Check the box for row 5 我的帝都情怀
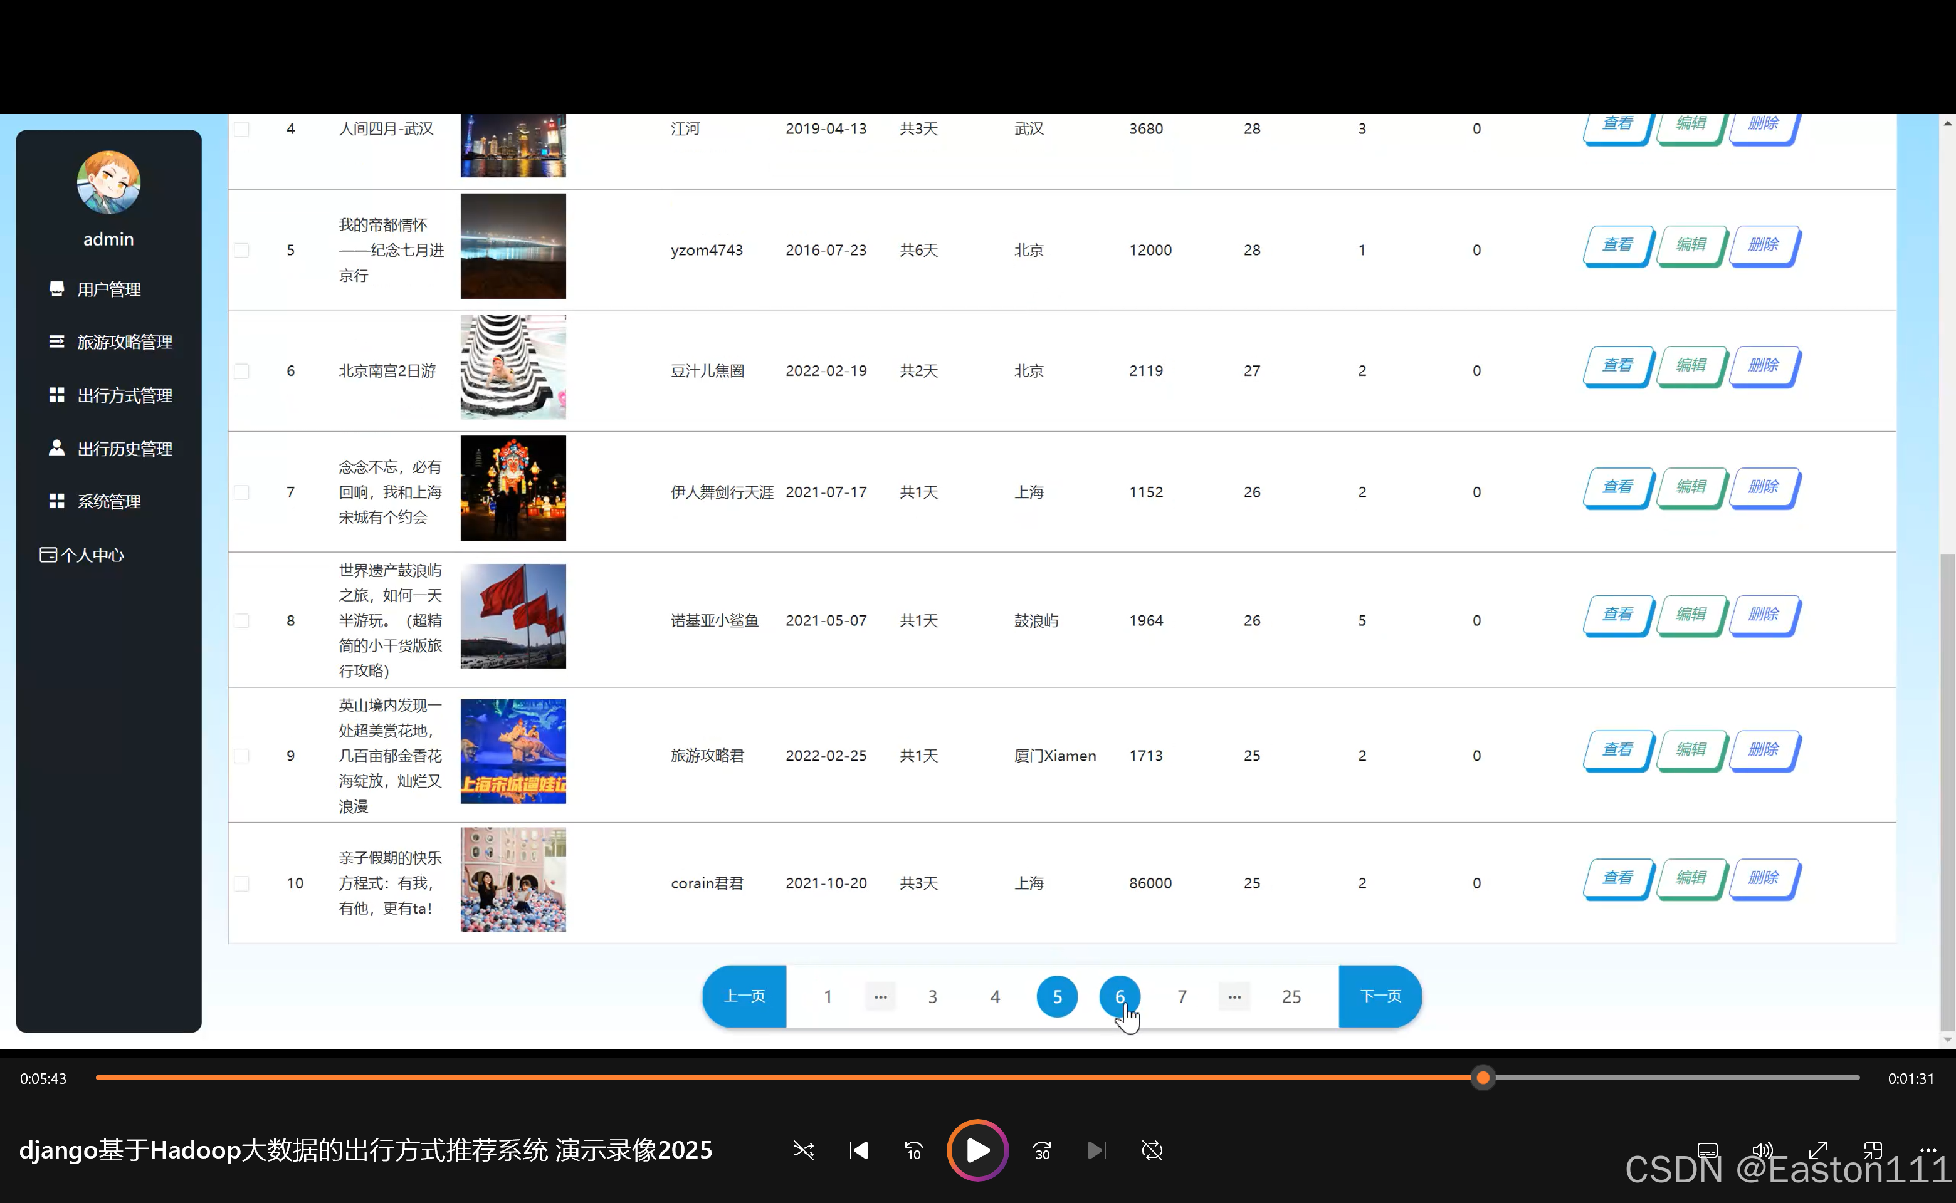Image resolution: width=1956 pixels, height=1203 pixels. tap(241, 250)
